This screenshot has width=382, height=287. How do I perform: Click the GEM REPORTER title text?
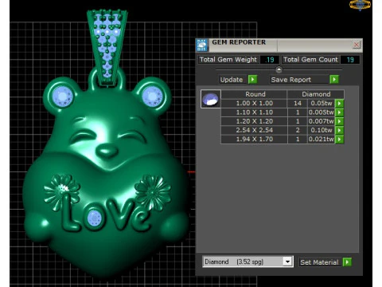[x=239, y=42]
